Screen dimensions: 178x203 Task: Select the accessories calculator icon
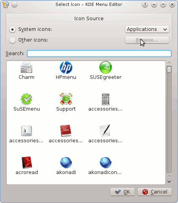point(106,99)
